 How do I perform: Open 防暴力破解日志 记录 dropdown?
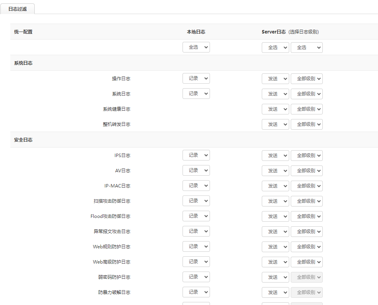click(x=196, y=292)
